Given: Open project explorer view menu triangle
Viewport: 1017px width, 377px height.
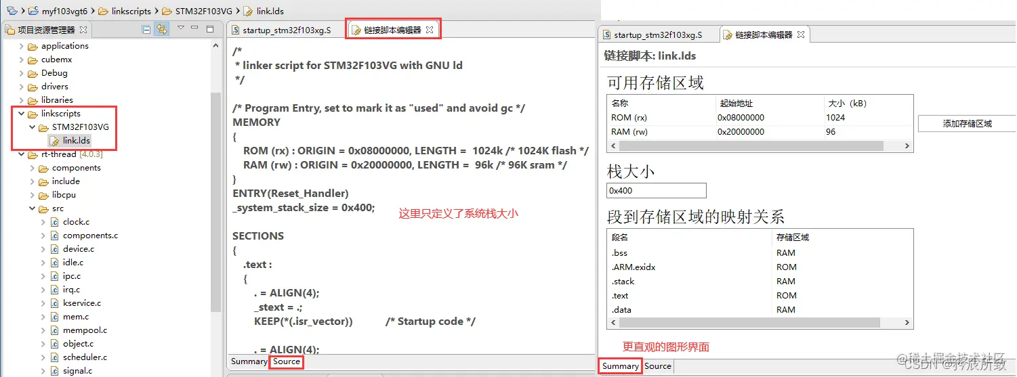Looking at the screenshot, I should tap(181, 28).
